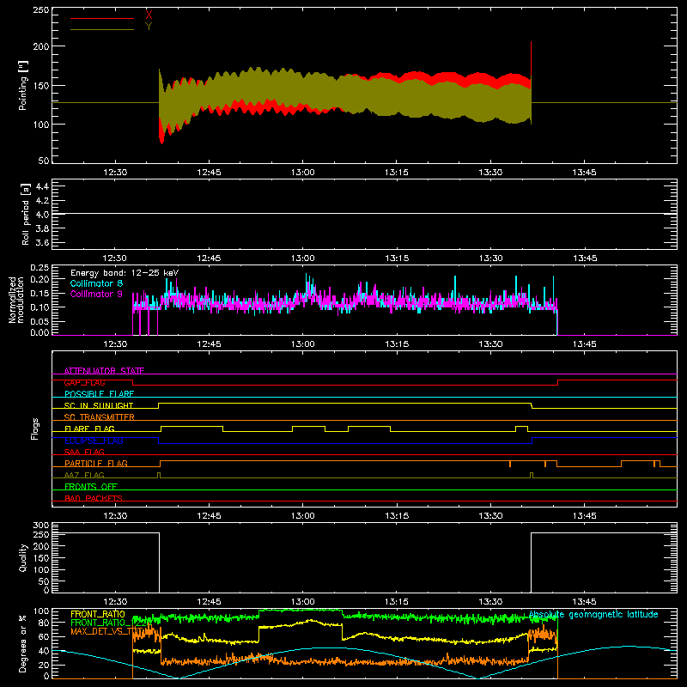The image size is (687, 687).
Task: Click the 0.25 tick on modulation axis
Action: pyautogui.click(x=40, y=268)
